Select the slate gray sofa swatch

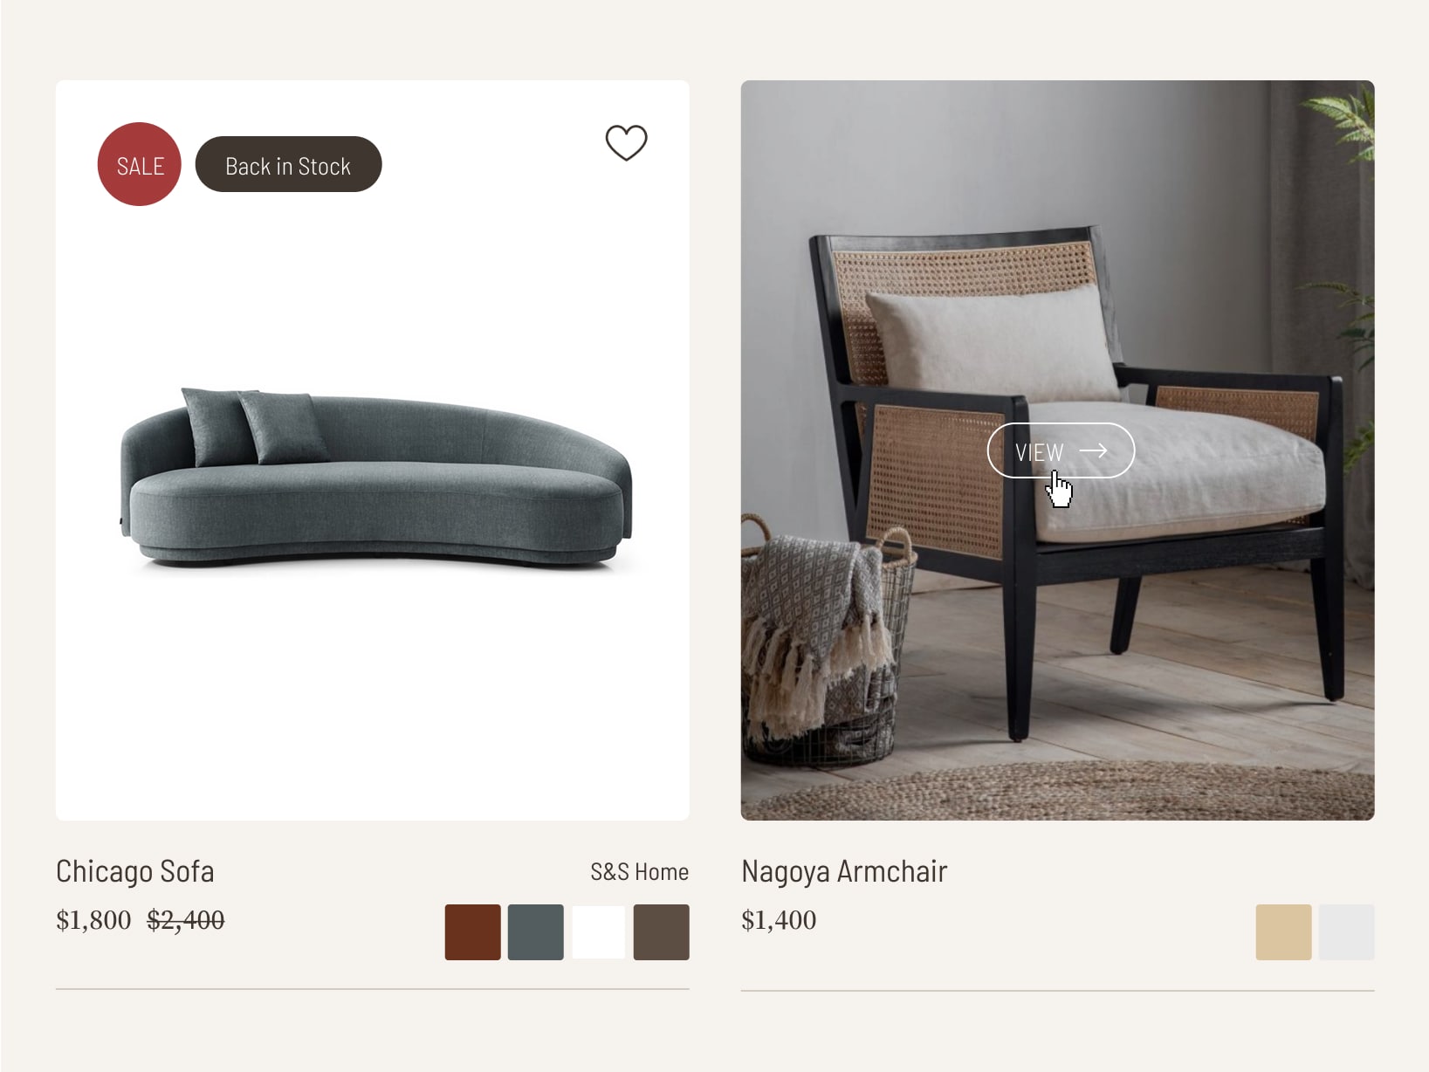tap(536, 932)
